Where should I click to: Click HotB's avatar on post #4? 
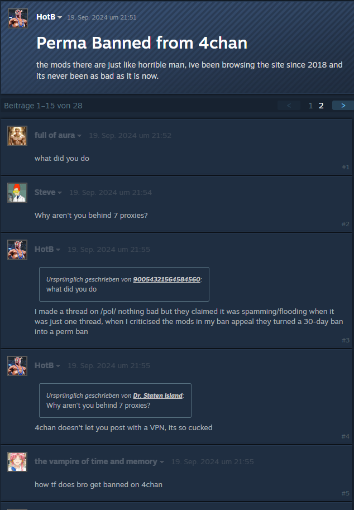(x=17, y=365)
